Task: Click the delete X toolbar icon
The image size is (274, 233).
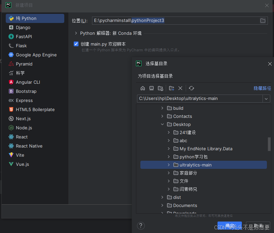Action: 180,88
